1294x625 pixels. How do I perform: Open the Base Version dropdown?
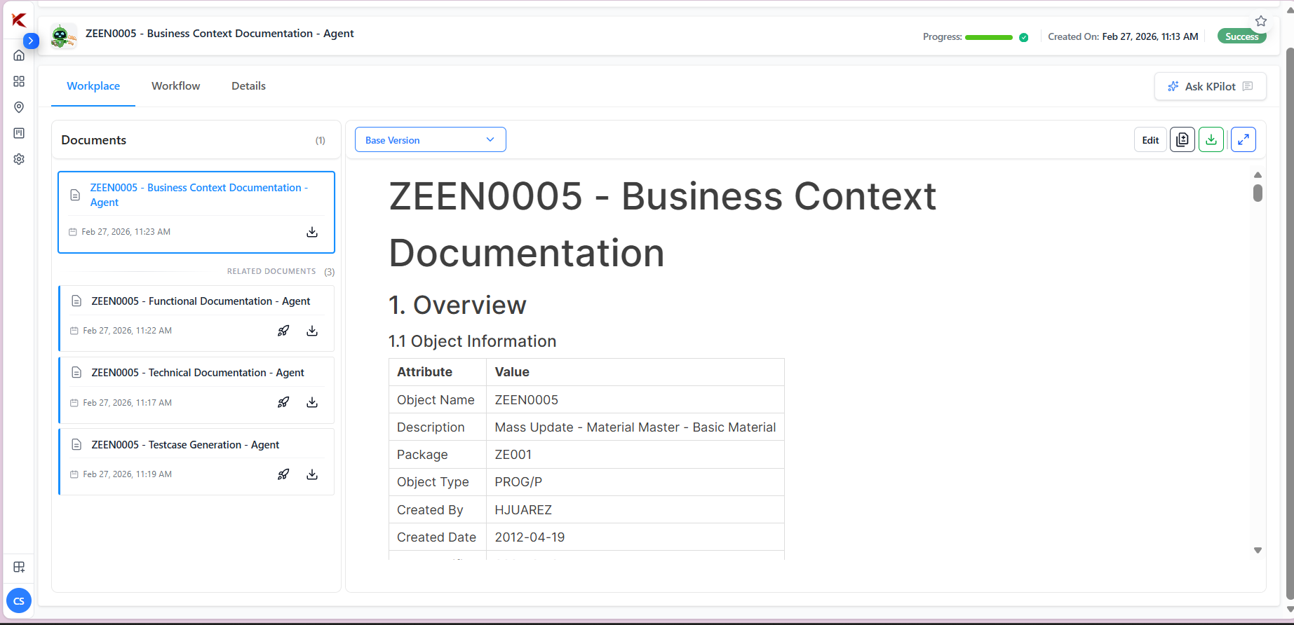coord(430,140)
